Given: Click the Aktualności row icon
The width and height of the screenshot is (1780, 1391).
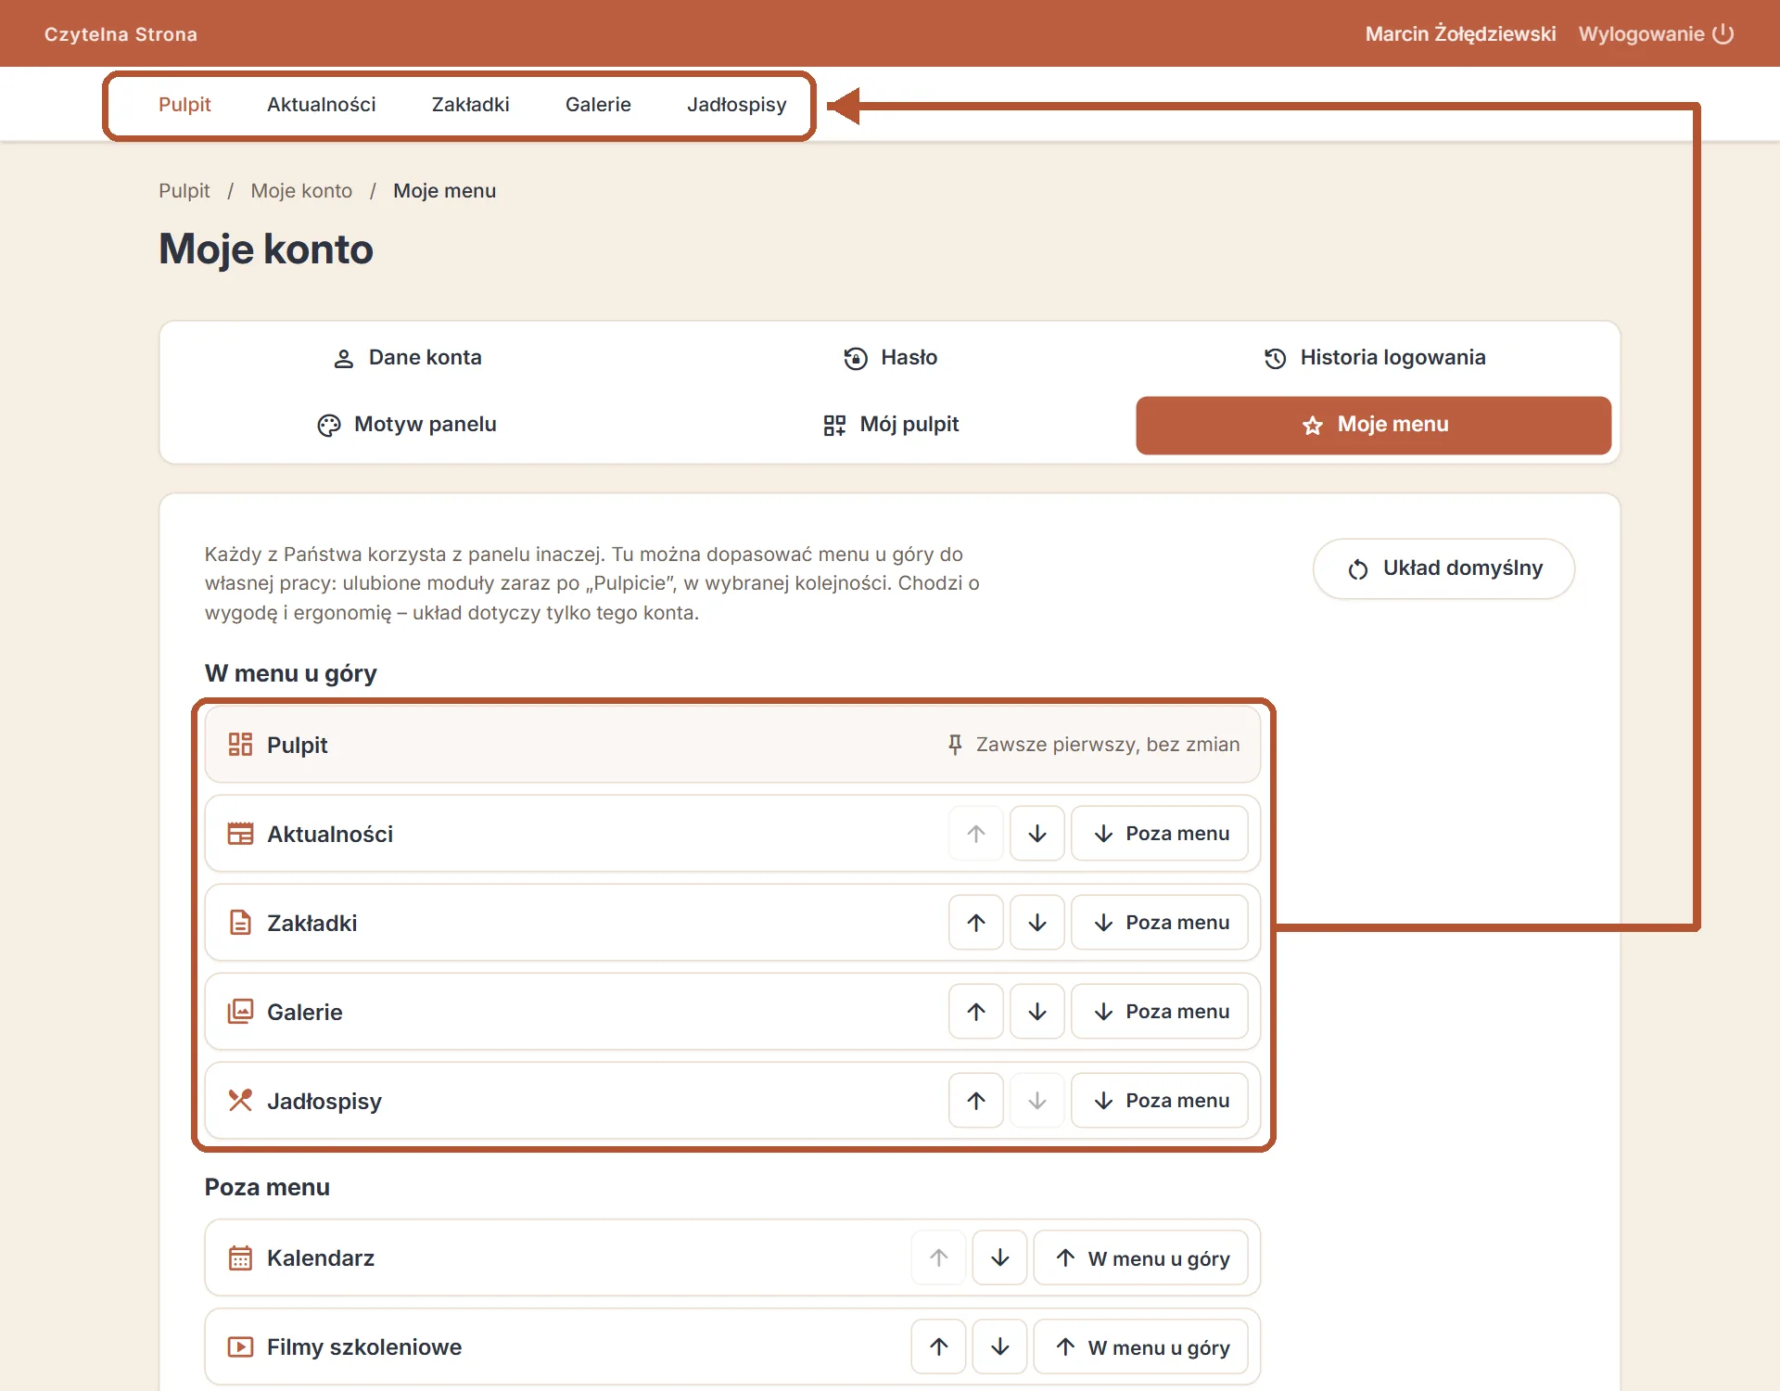Looking at the screenshot, I should [240, 834].
